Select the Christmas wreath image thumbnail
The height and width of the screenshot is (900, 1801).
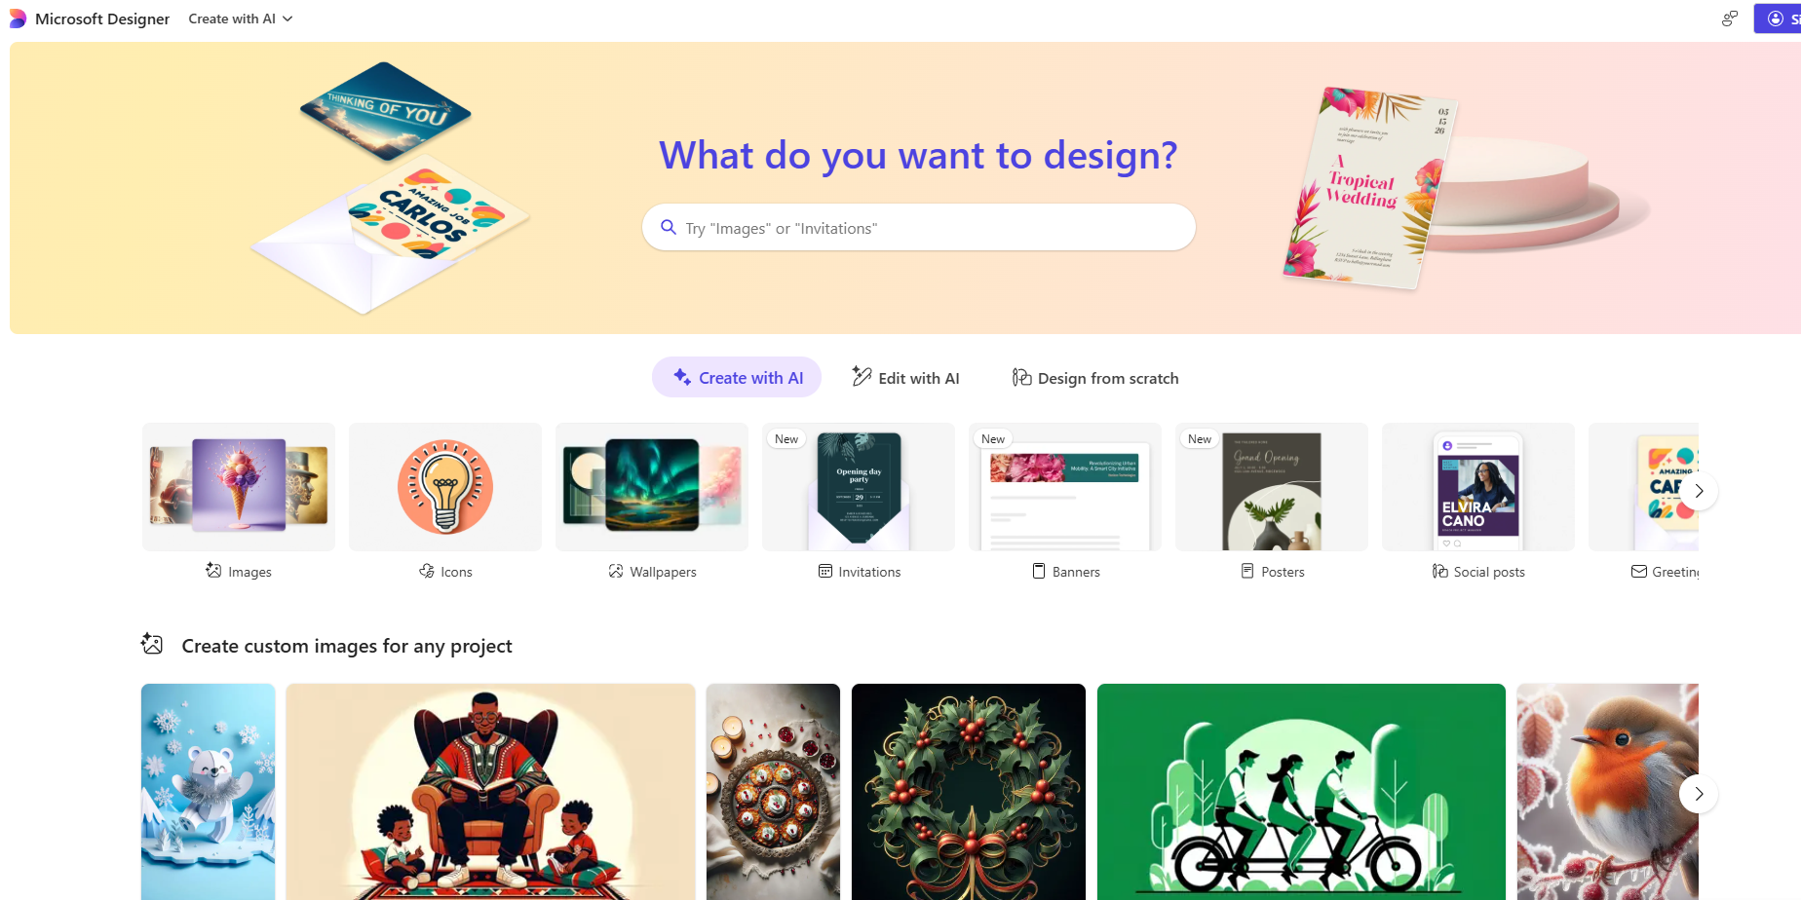tap(969, 792)
